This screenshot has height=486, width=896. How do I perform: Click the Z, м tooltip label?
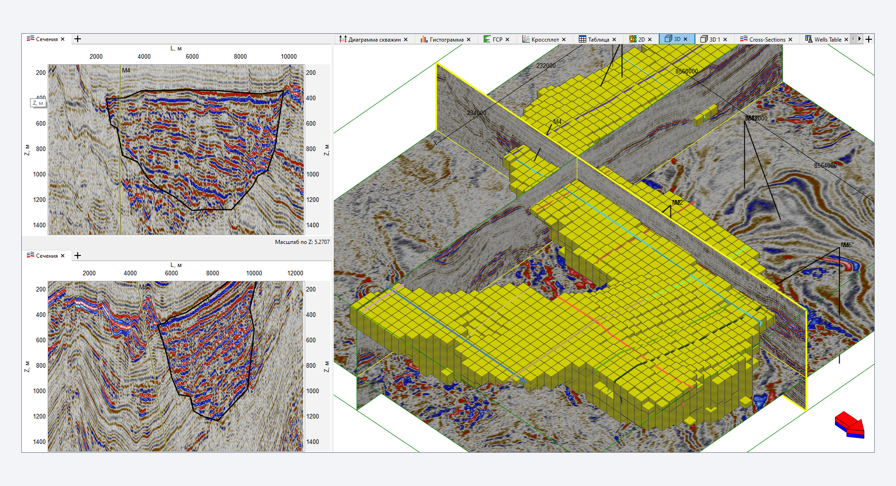[38, 103]
